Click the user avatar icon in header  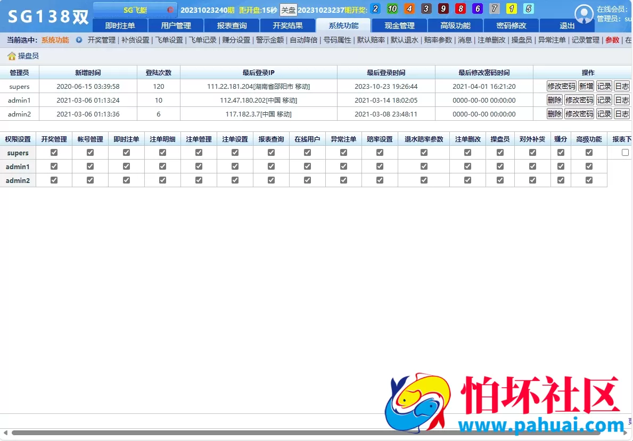(x=583, y=14)
